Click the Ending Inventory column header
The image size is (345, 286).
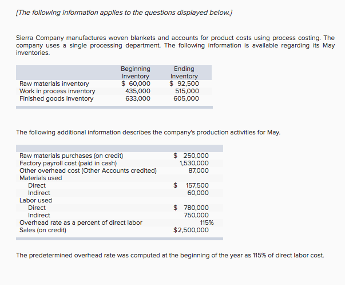[184, 72]
